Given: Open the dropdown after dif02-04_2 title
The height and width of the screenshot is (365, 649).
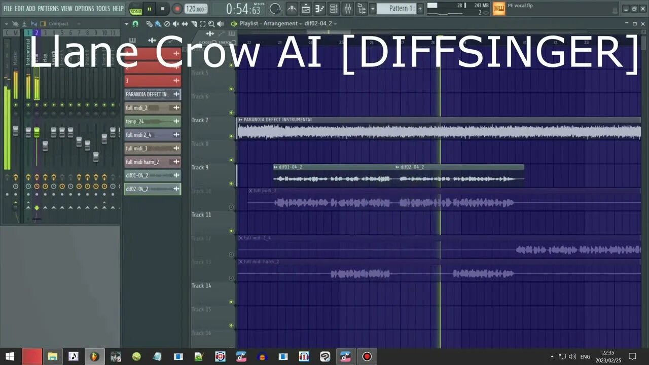Looking at the screenshot, I should pyautogui.click(x=336, y=24).
